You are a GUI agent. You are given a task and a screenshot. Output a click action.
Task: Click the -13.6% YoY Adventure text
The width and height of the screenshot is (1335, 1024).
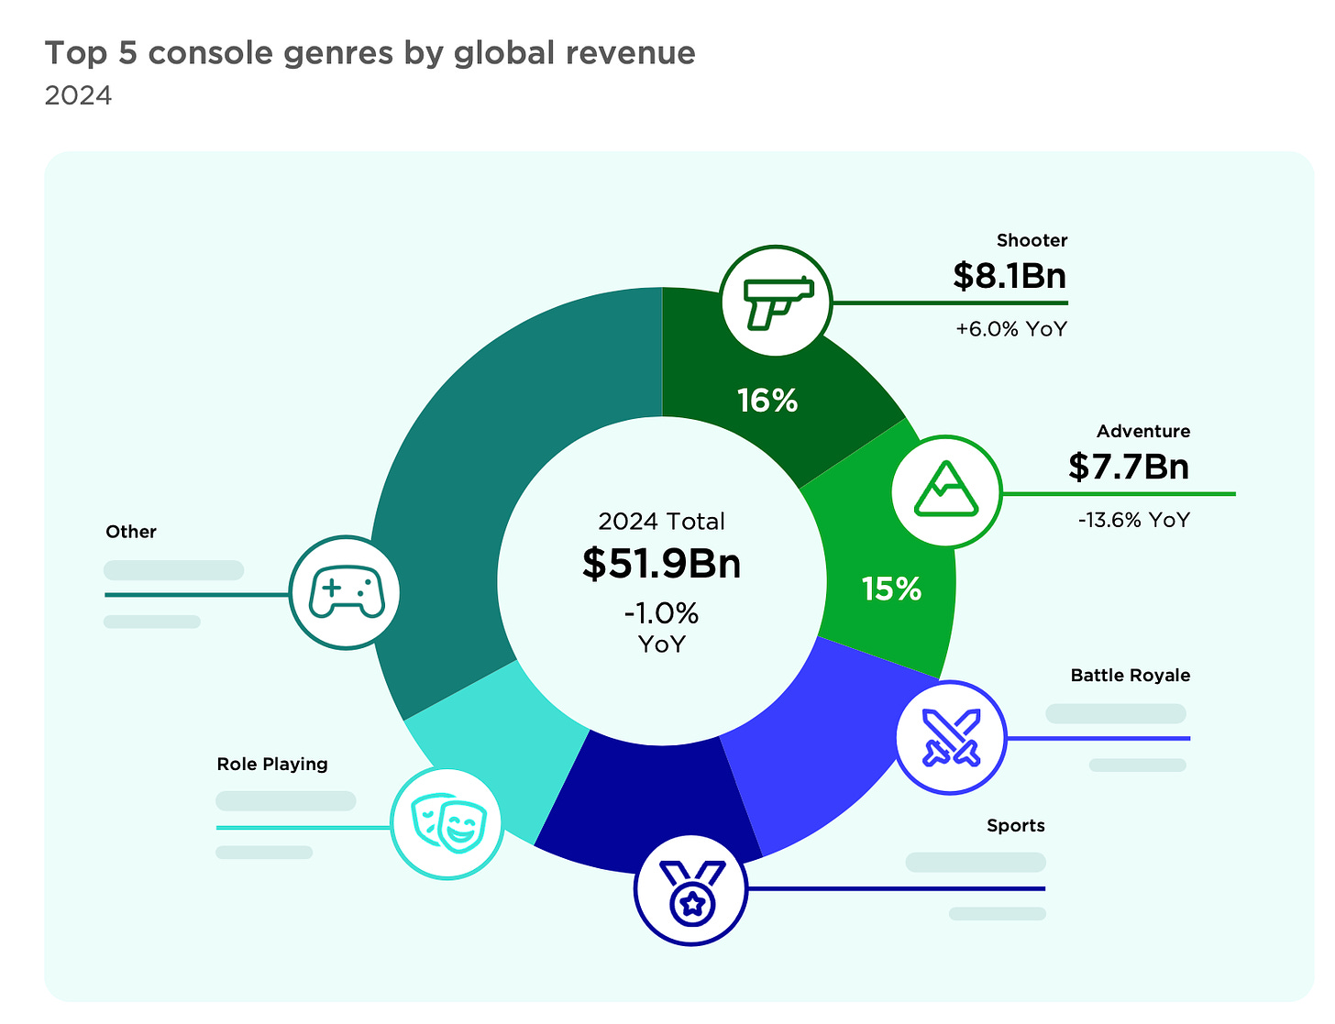point(1133,521)
